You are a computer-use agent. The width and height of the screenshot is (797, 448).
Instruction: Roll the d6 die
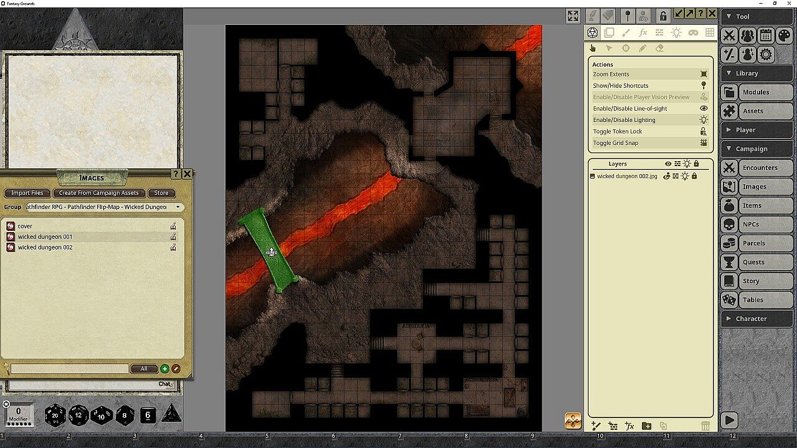pyautogui.click(x=148, y=415)
